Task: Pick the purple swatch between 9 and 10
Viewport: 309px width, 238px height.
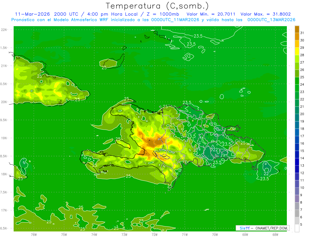Action: [297, 192]
